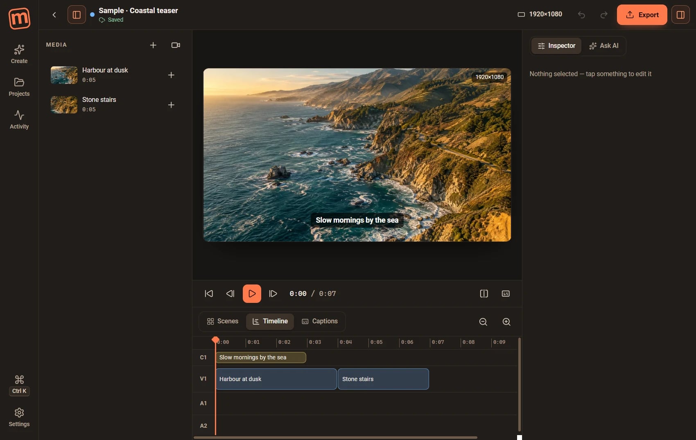Click the 0:05 mark on the ruler
Viewport: 696px width, 440px height.
click(376, 342)
